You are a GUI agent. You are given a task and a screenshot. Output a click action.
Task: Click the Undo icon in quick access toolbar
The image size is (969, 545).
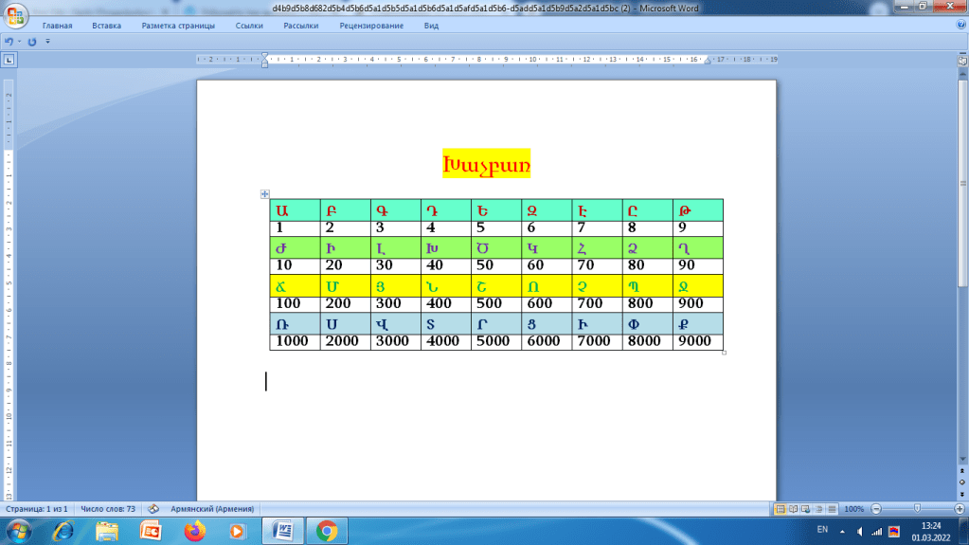[8, 43]
